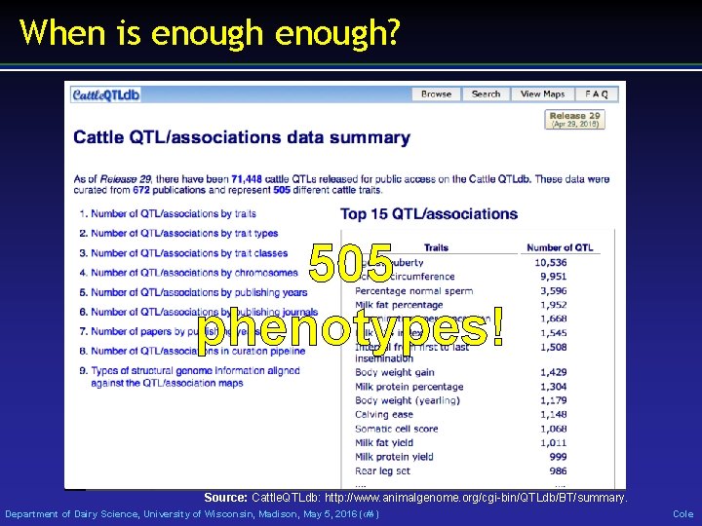Image resolution: width=702 pixels, height=526 pixels.
Task: Select the Rear leg set trait
Action: coord(382,471)
